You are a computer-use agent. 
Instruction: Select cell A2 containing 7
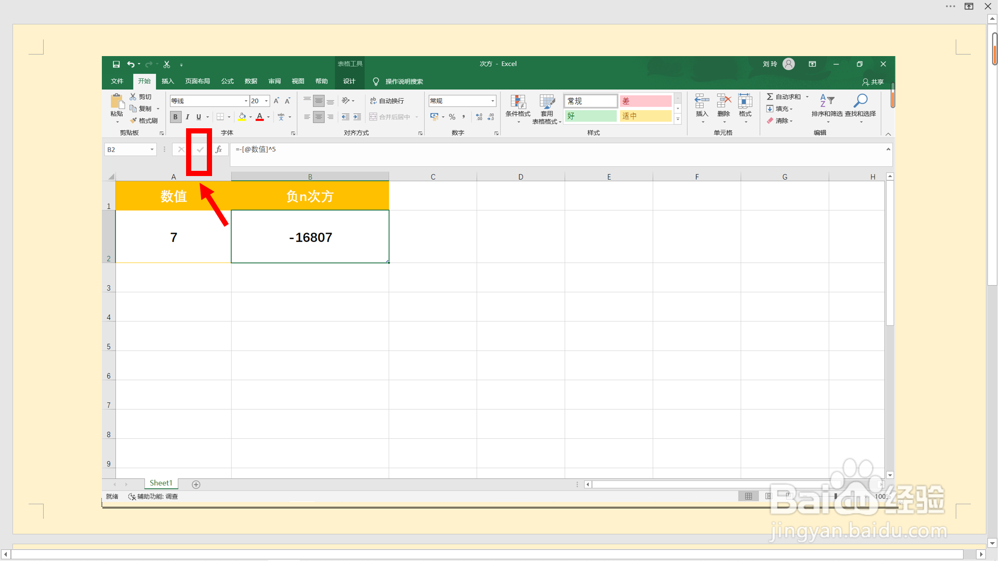coord(174,237)
